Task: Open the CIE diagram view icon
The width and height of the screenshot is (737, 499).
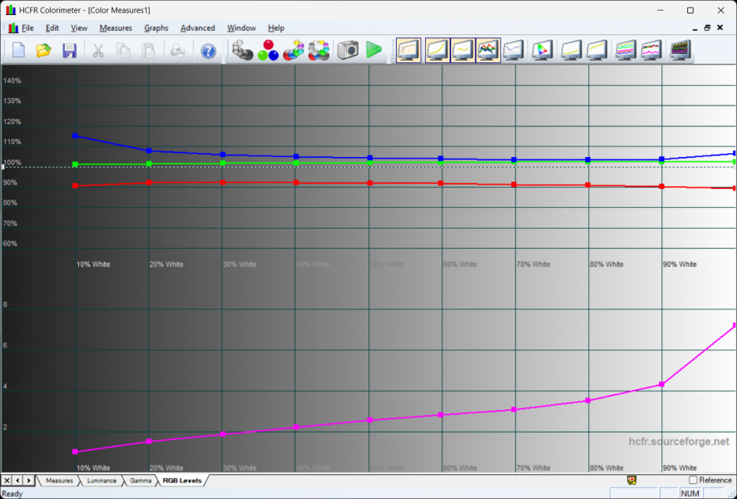Action: tap(542, 51)
